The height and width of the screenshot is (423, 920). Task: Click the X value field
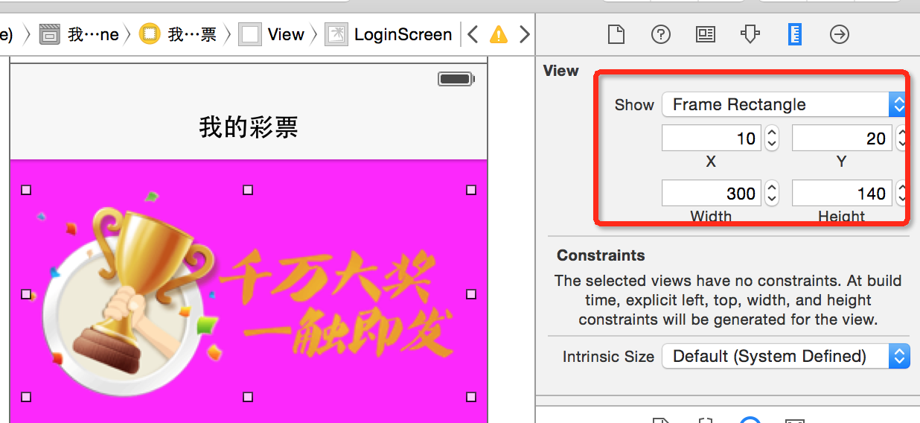pyautogui.click(x=711, y=138)
